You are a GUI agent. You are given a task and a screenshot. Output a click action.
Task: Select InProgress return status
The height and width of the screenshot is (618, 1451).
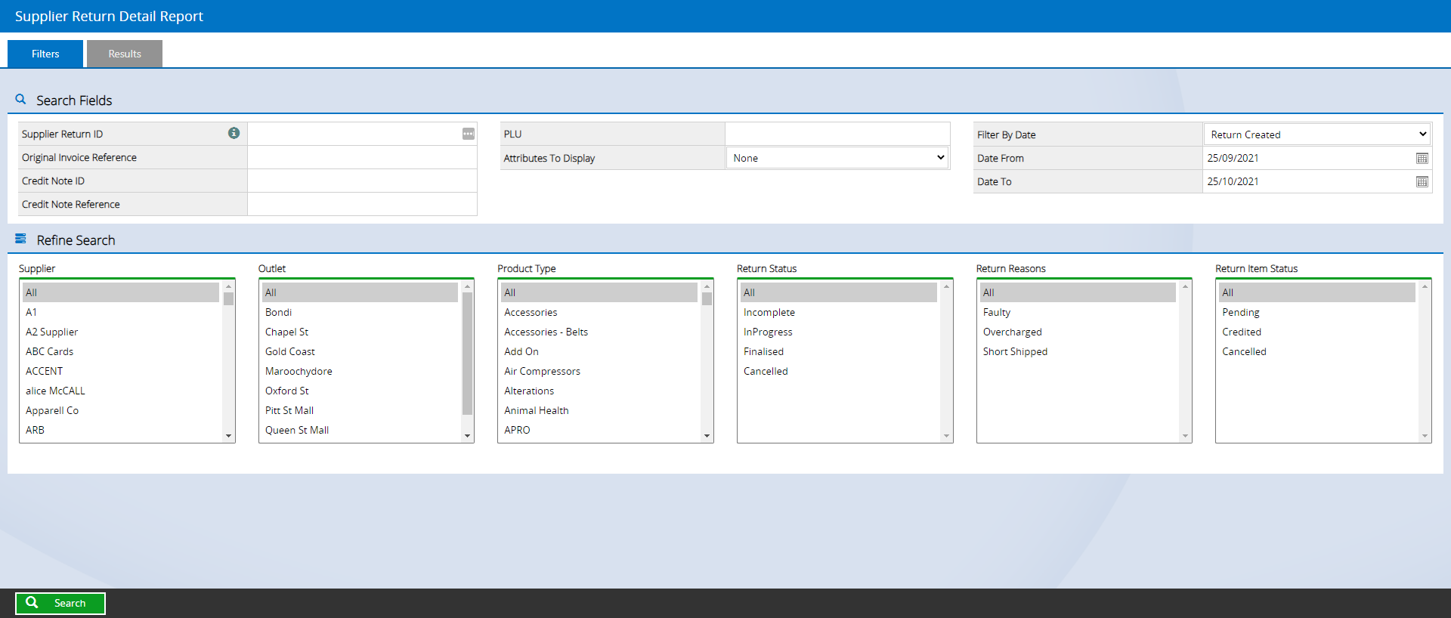[x=839, y=332]
